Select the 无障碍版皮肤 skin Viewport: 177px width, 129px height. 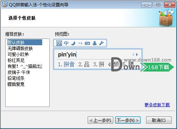(25, 48)
